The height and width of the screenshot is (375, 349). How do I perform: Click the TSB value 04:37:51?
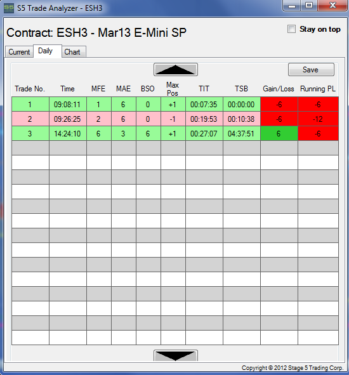(x=242, y=133)
